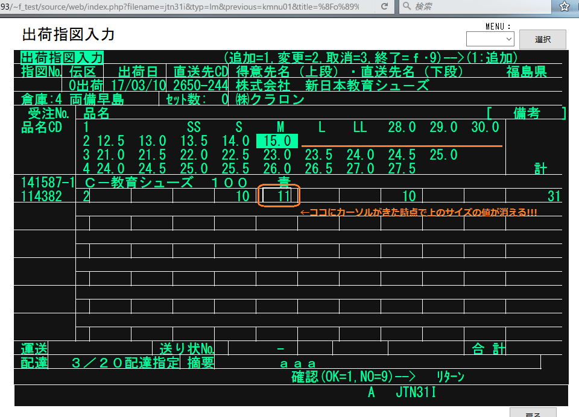Click the quantity field containing 11

pyautogui.click(x=278, y=196)
